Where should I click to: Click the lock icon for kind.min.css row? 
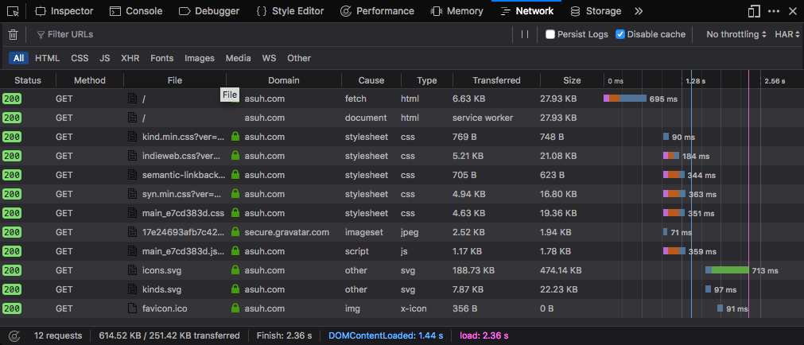(x=235, y=137)
